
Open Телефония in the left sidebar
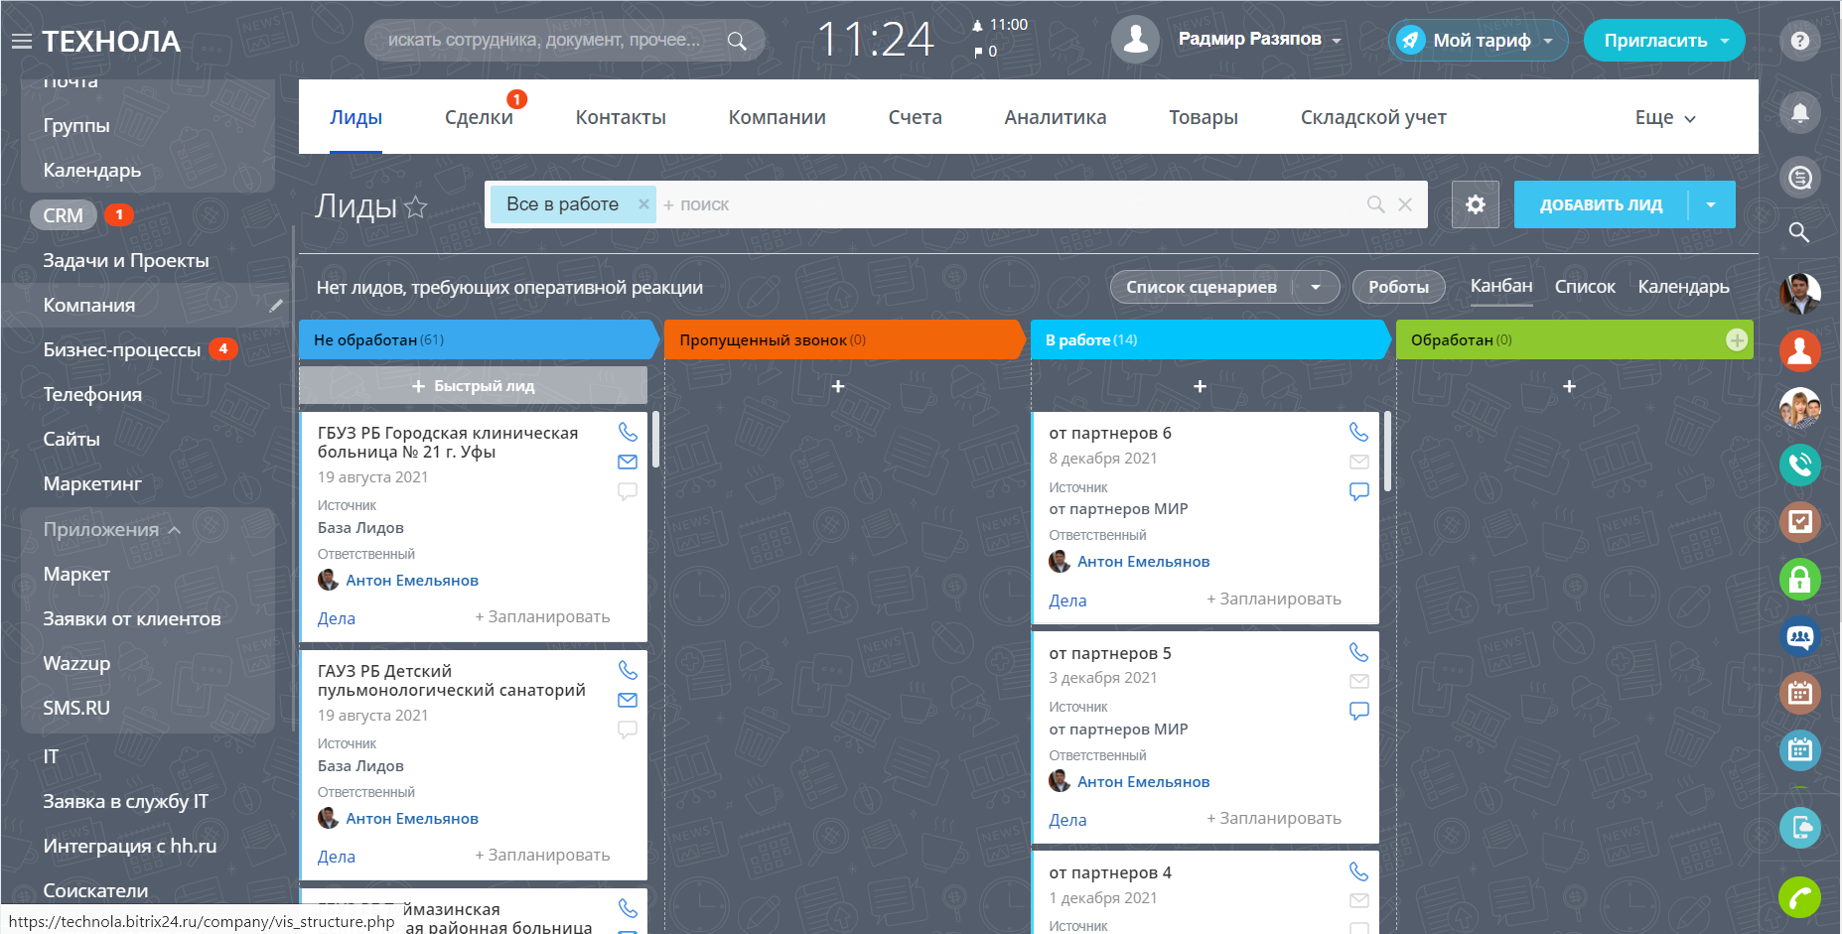92,395
